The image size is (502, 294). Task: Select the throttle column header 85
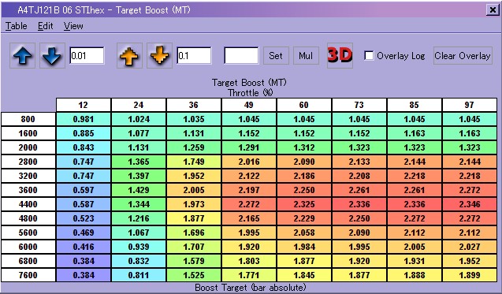pyautogui.click(x=415, y=105)
